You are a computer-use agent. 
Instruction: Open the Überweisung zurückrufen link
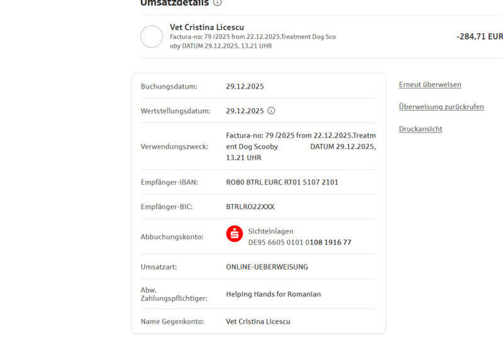click(441, 107)
